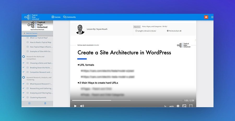
Task: Open the Courses menu item
Action: 56,17
